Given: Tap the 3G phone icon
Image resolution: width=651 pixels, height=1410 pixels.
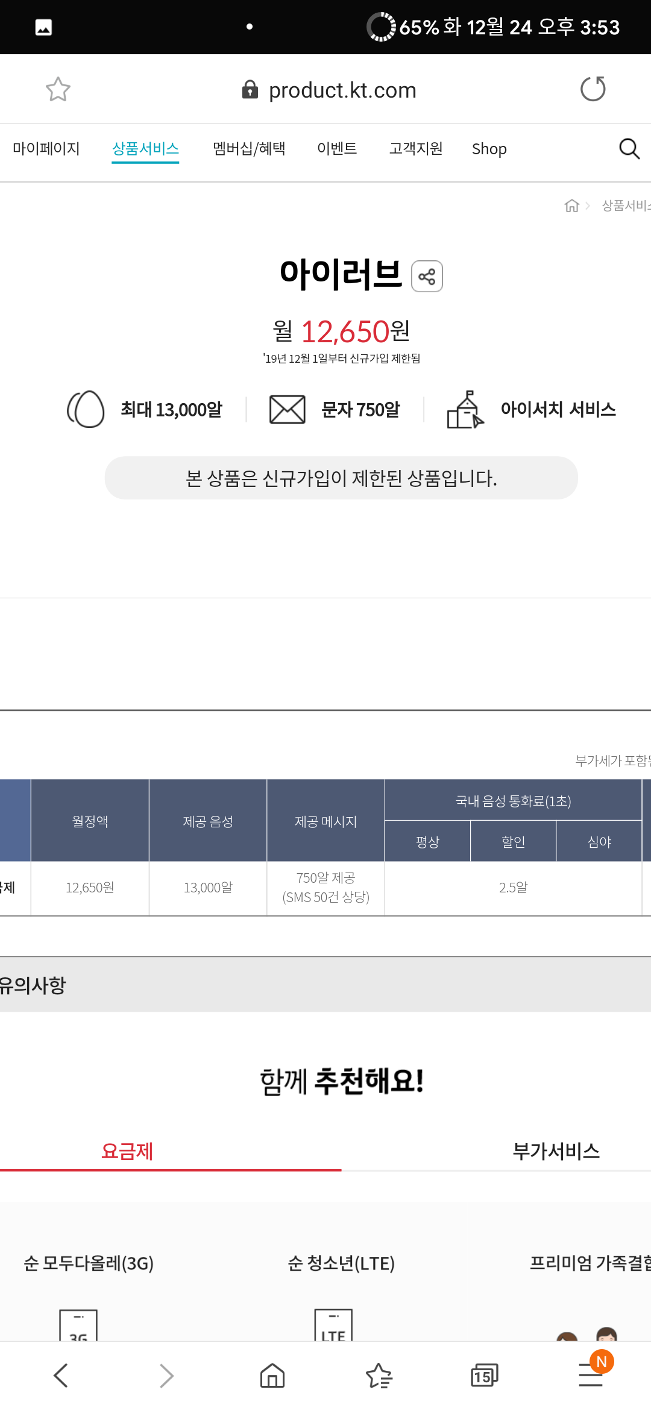Looking at the screenshot, I should (x=78, y=1324).
